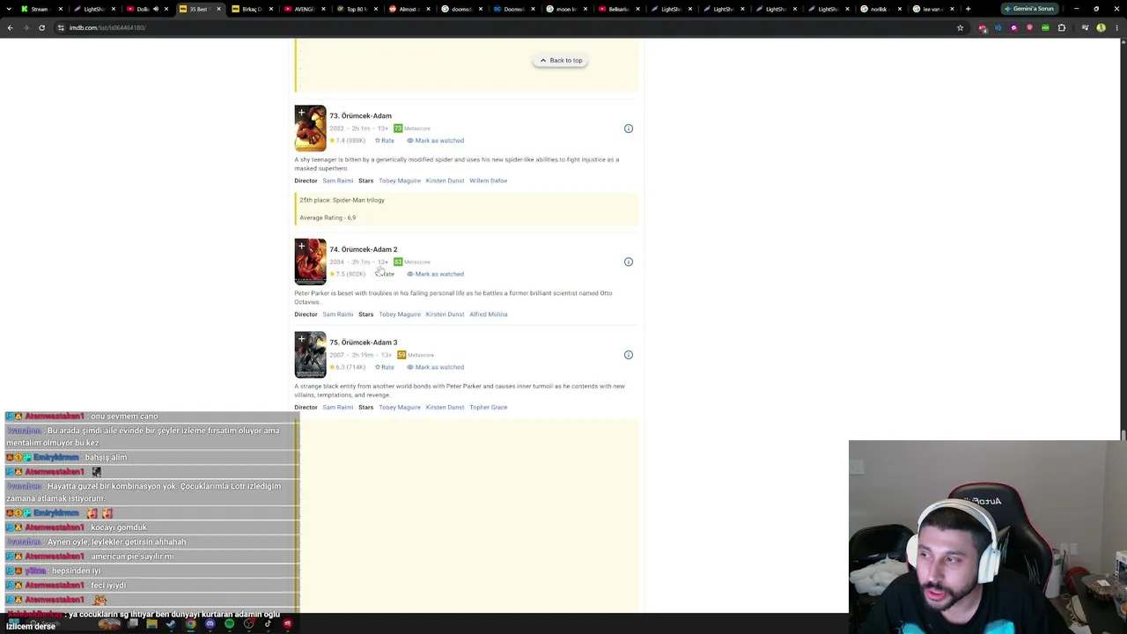Open Steam from the taskbar

tap(171, 624)
